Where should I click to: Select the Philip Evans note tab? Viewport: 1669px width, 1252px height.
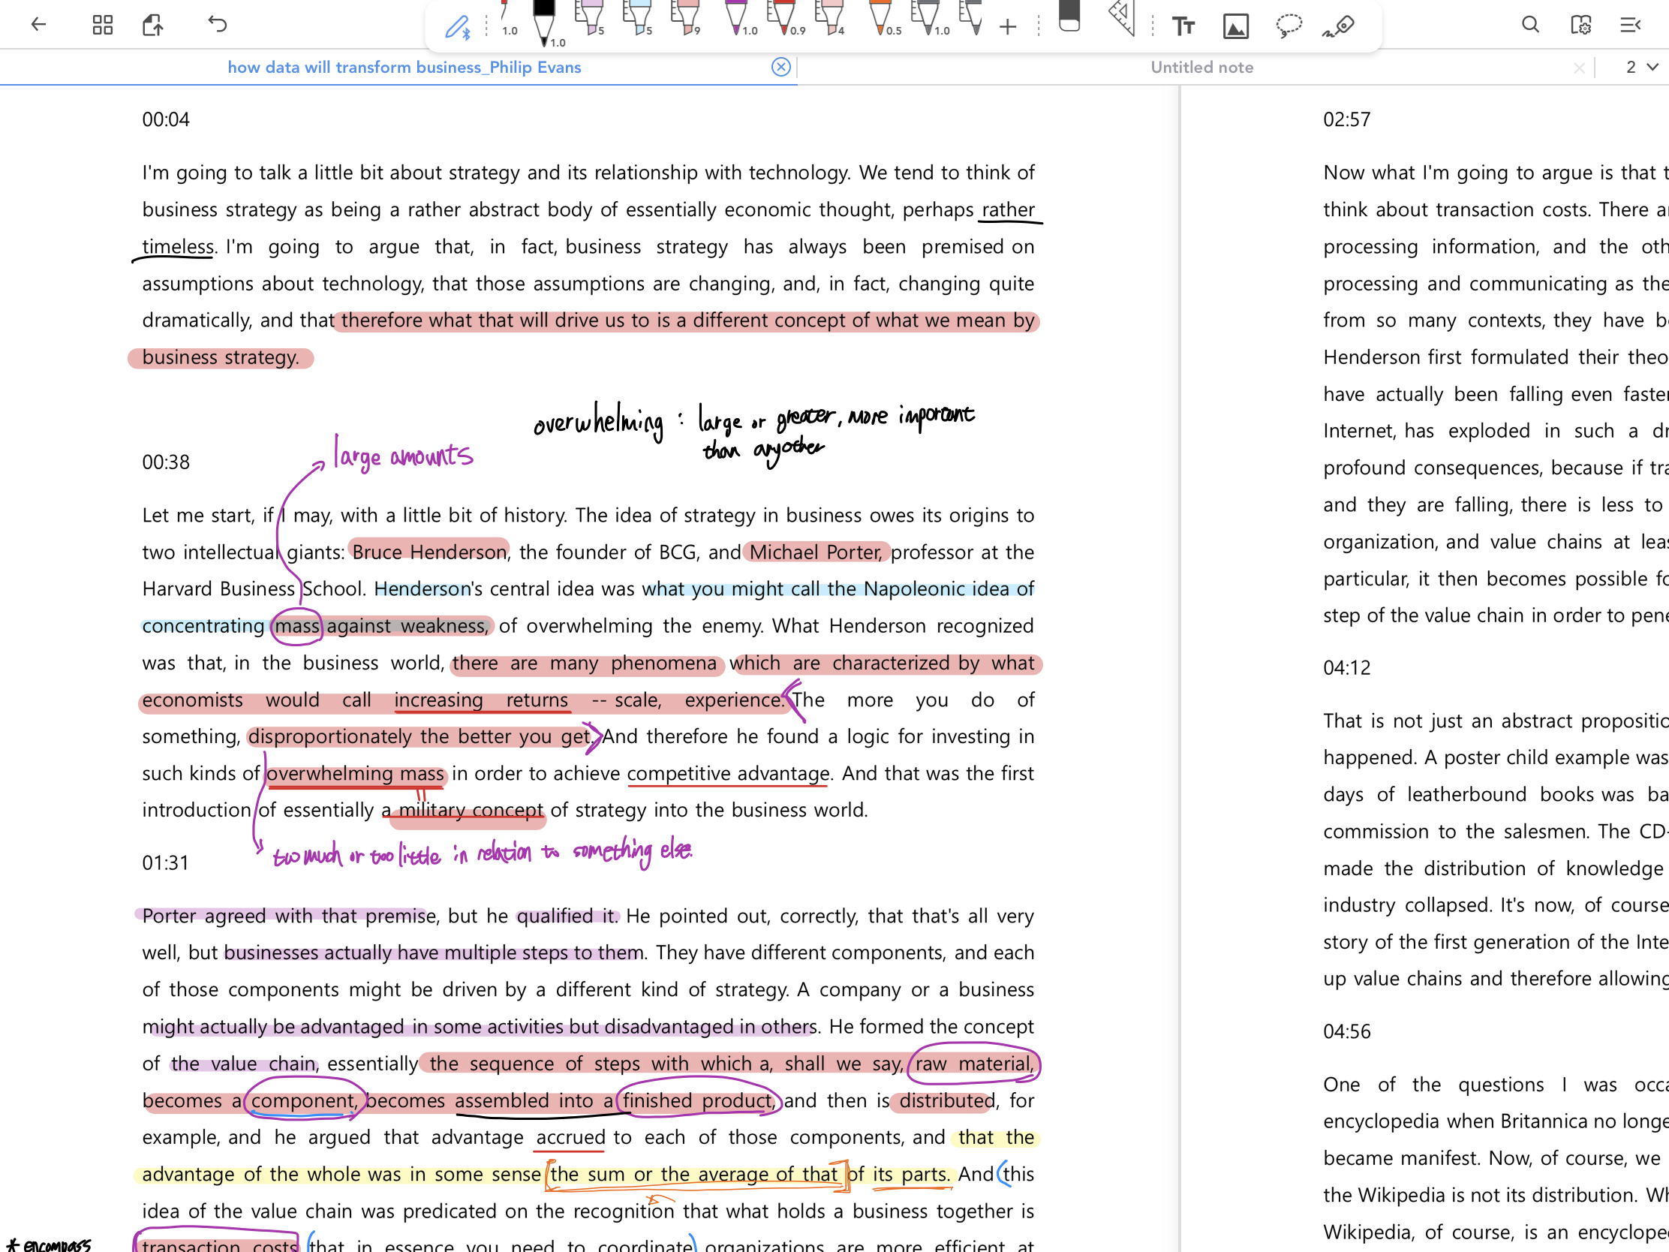coord(404,67)
